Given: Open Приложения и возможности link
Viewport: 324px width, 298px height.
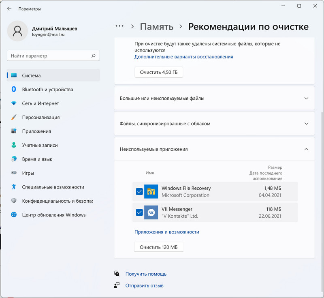Looking at the screenshot, I should pos(167,232).
